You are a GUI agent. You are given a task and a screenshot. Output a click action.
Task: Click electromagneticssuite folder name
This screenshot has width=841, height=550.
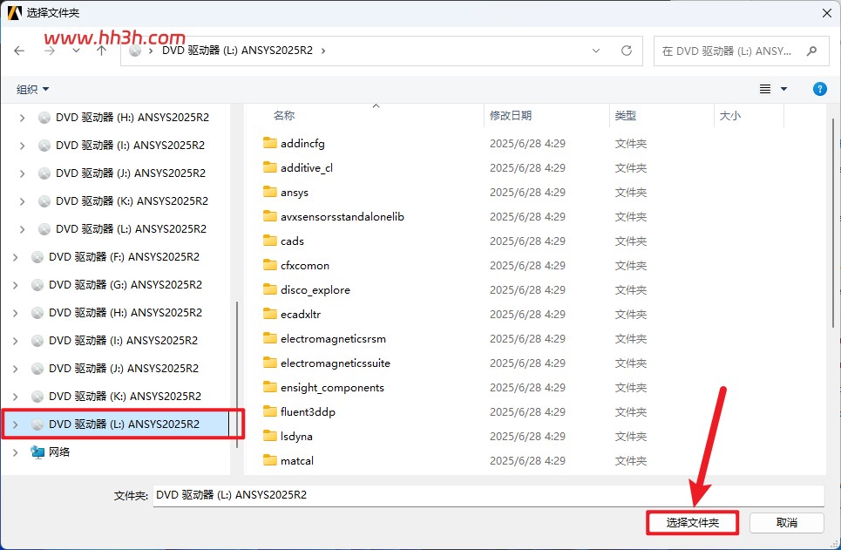coord(336,363)
